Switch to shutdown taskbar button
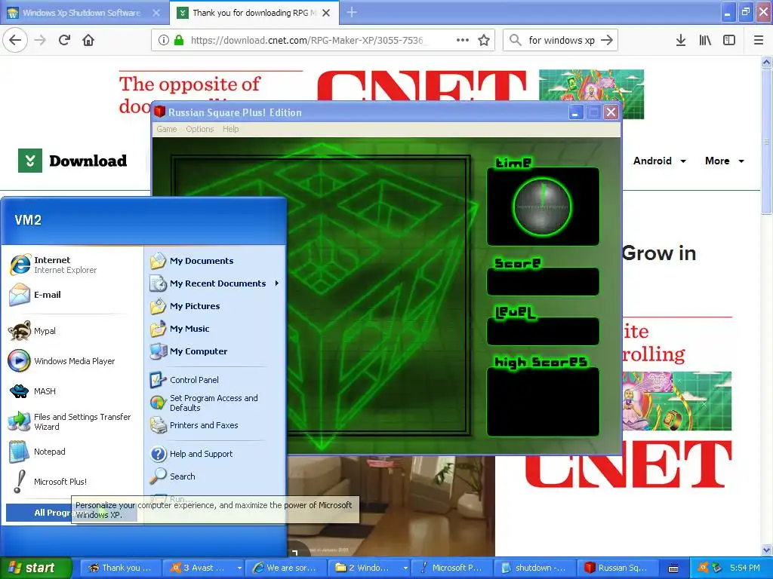The height and width of the screenshot is (579, 773). coord(534,568)
